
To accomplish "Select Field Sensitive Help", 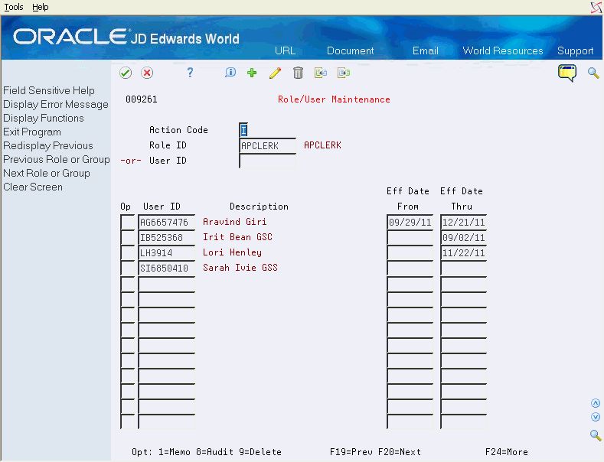I will point(49,90).
